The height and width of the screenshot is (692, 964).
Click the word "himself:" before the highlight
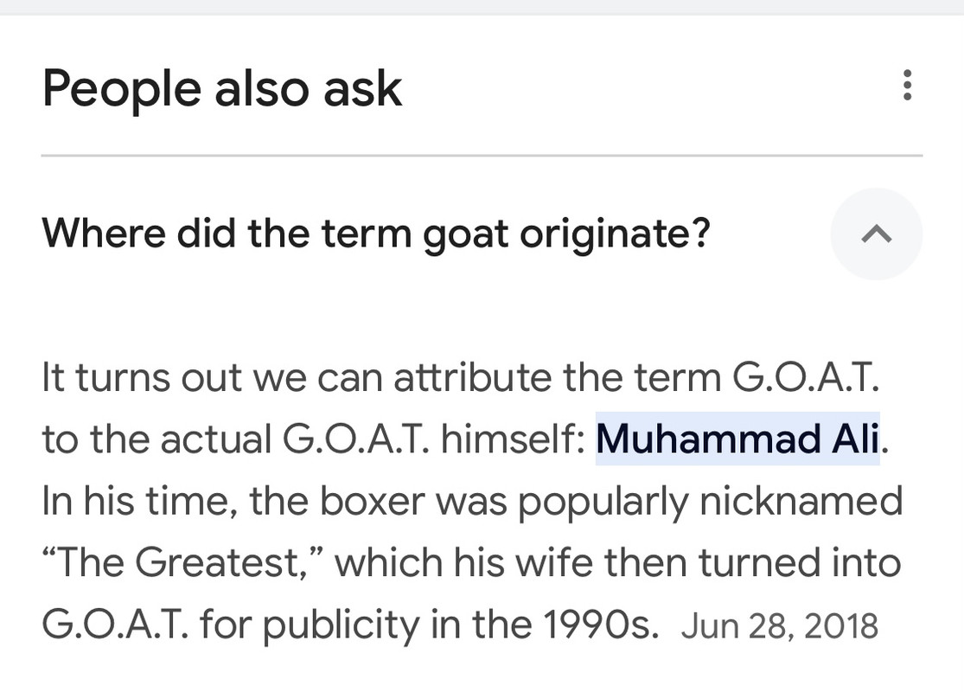click(x=513, y=439)
